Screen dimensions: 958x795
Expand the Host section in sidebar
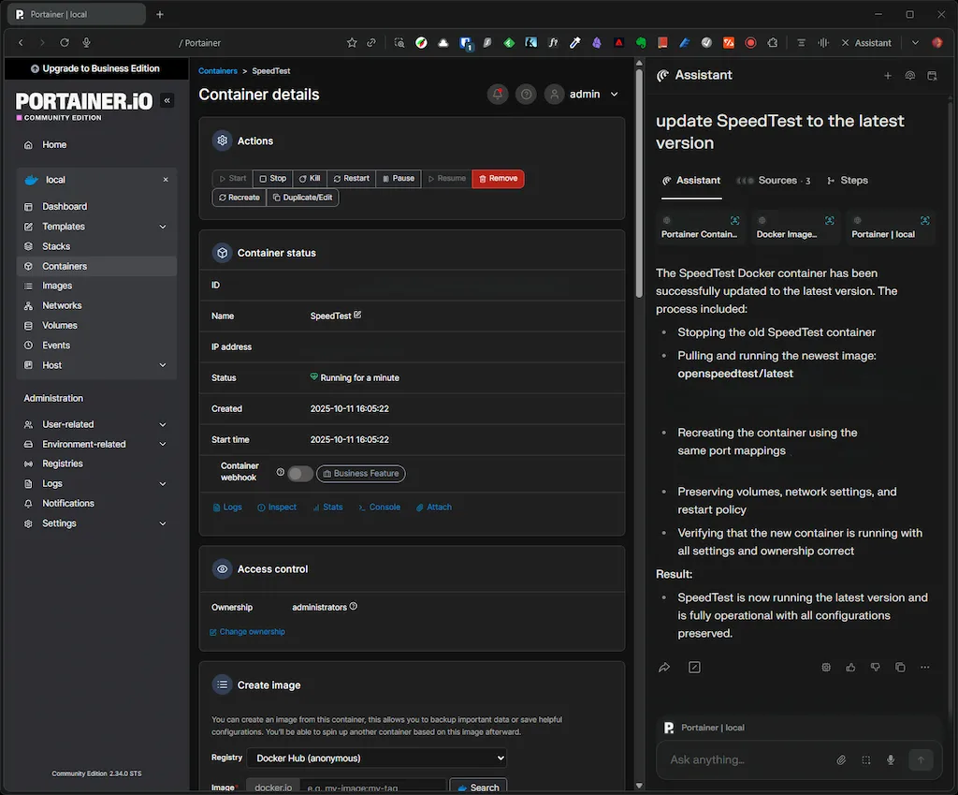(x=95, y=365)
